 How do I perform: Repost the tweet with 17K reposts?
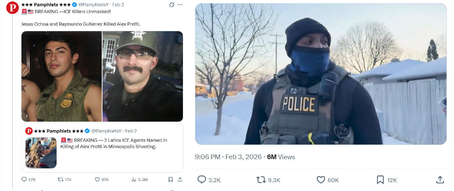(x=60, y=180)
